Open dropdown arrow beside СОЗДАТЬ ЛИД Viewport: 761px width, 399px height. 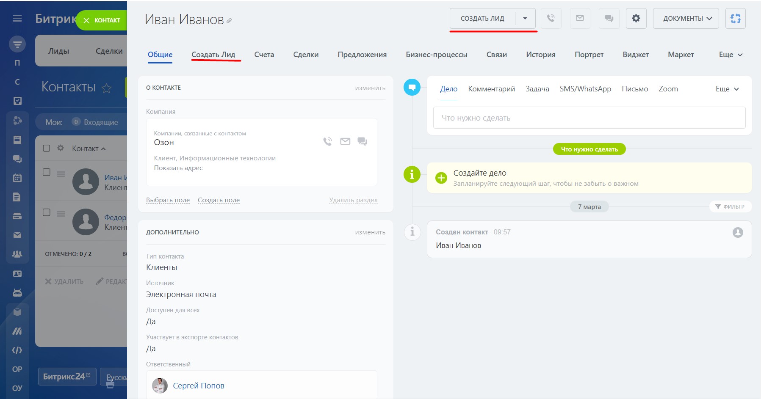(525, 18)
